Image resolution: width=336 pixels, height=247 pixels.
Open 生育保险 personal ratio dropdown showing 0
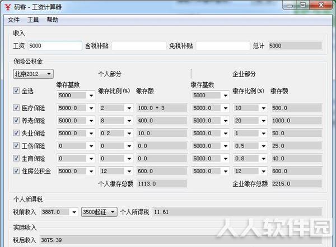[x=116, y=159]
